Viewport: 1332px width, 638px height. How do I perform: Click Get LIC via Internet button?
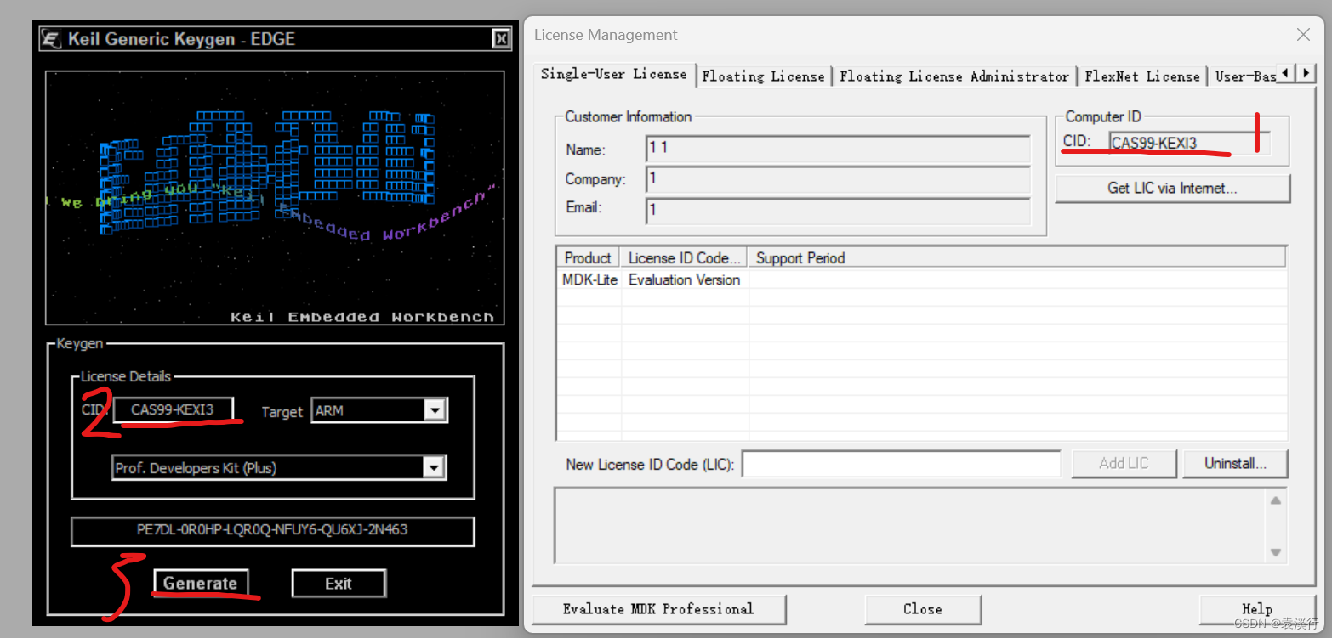pyautogui.click(x=1171, y=188)
